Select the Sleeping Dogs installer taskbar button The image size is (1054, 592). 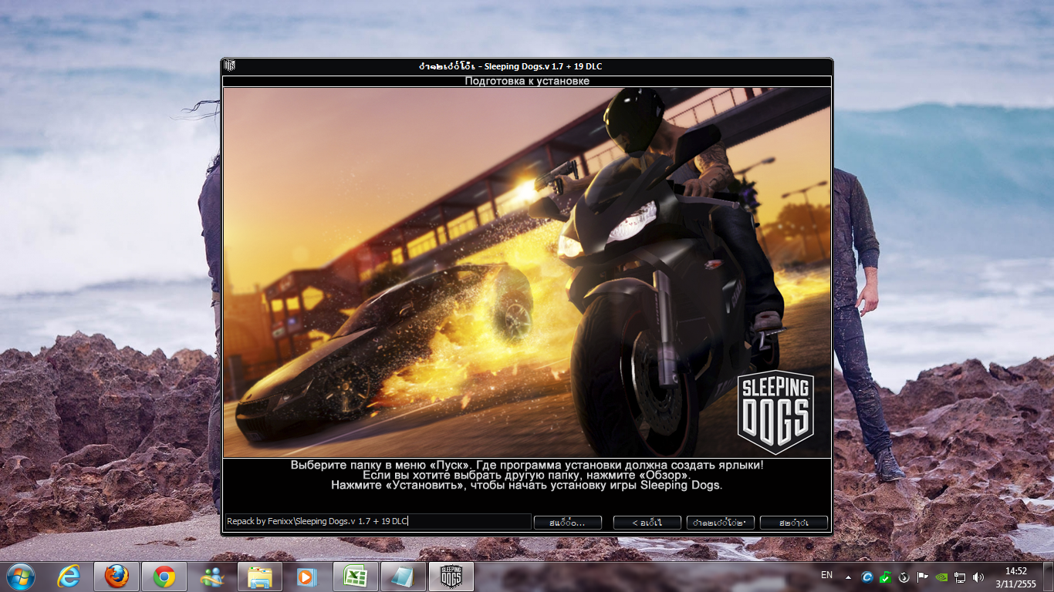[x=451, y=576]
